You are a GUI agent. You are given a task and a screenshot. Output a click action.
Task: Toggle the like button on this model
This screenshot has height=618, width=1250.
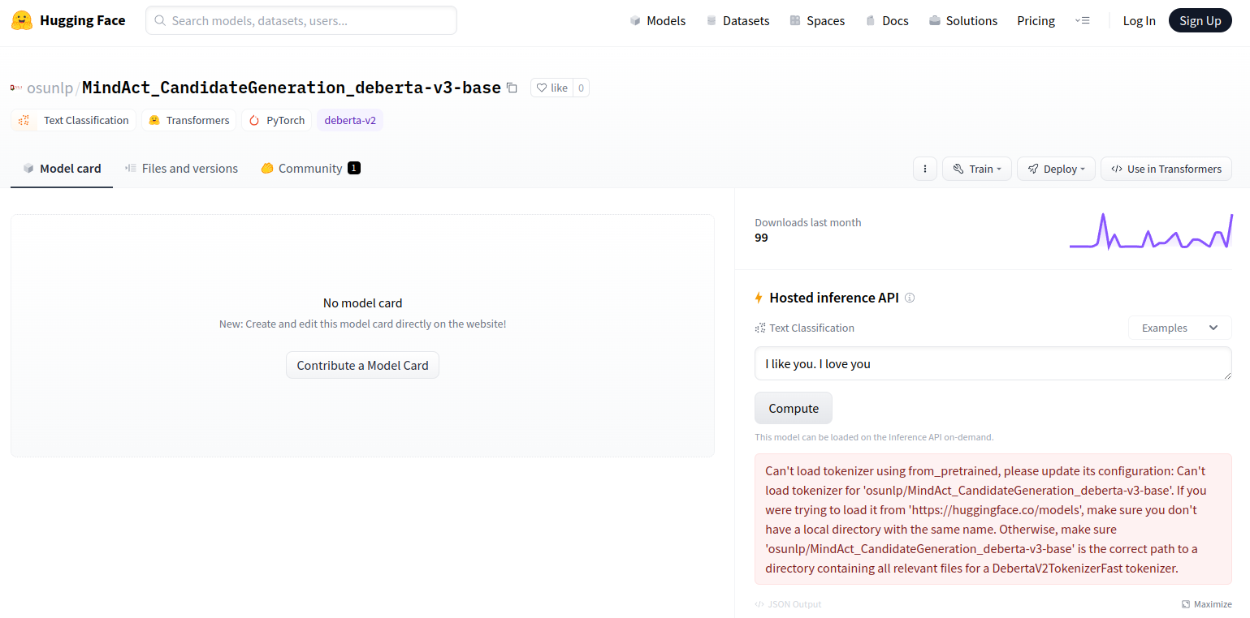click(551, 87)
